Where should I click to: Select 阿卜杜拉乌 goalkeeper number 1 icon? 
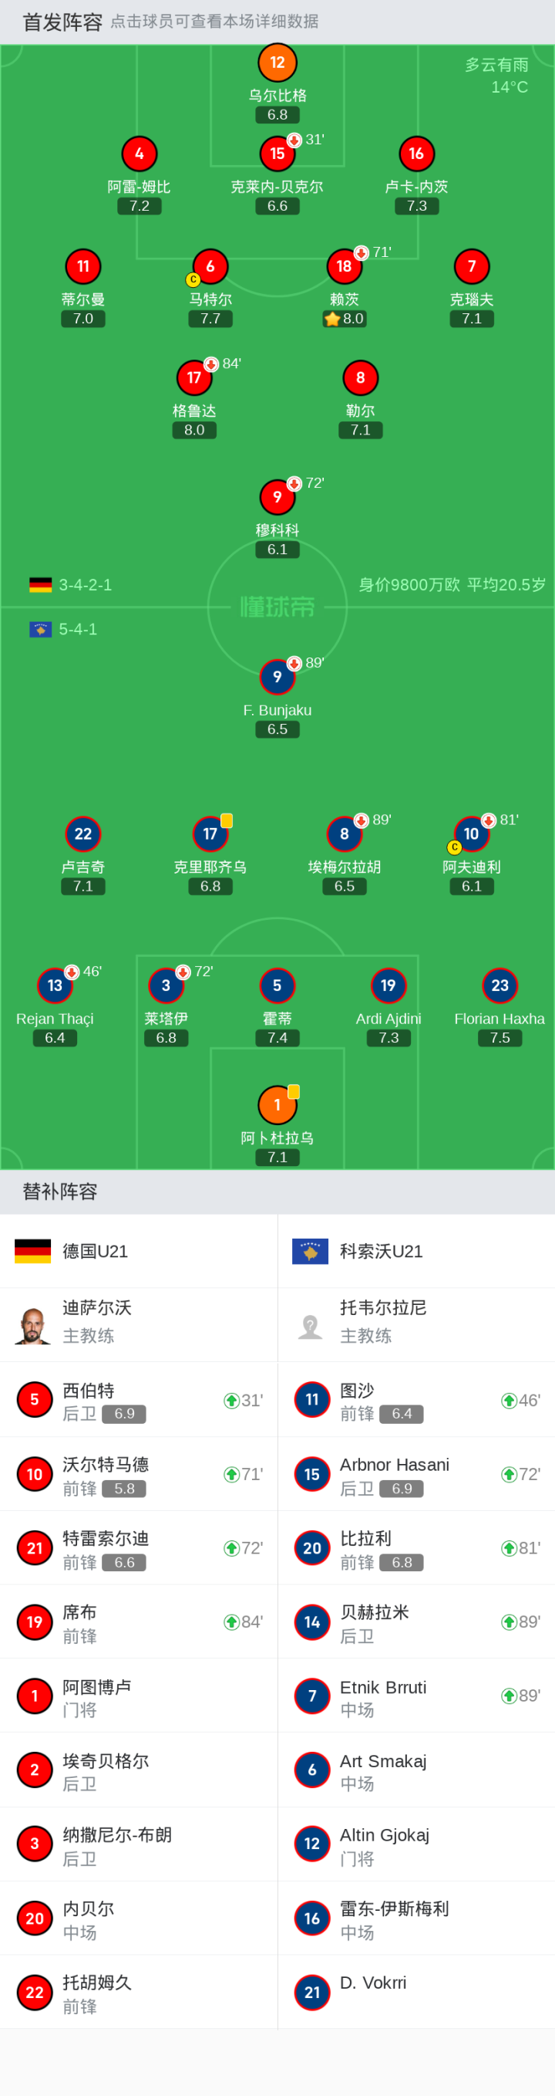click(277, 1105)
